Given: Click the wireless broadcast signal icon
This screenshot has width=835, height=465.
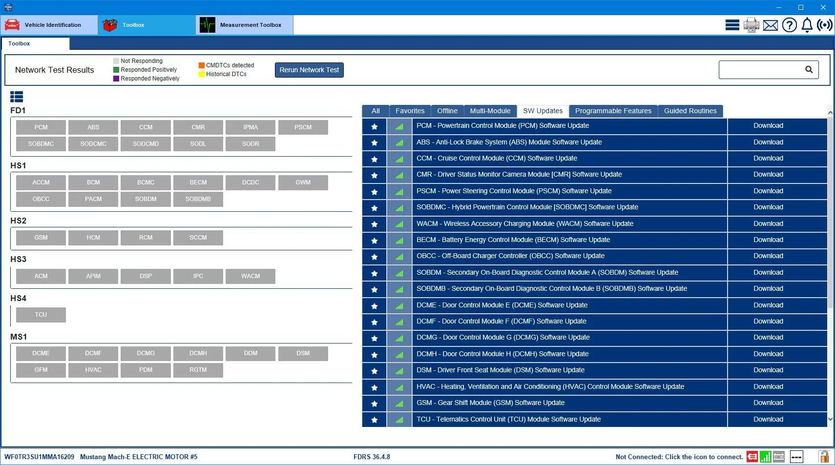Looking at the screenshot, I should point(825,25).
